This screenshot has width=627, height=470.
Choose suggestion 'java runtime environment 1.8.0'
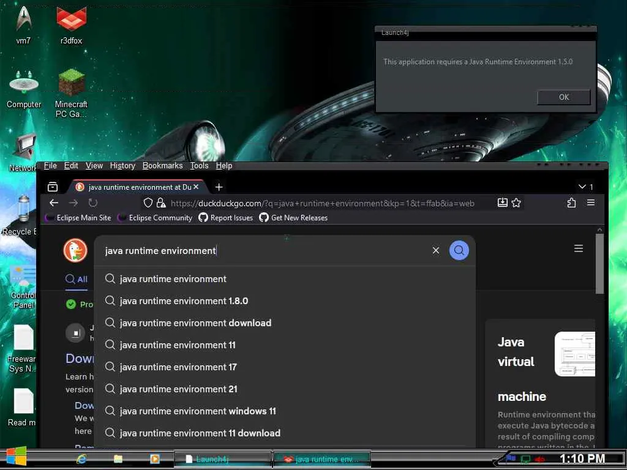[x=285, y=301]
